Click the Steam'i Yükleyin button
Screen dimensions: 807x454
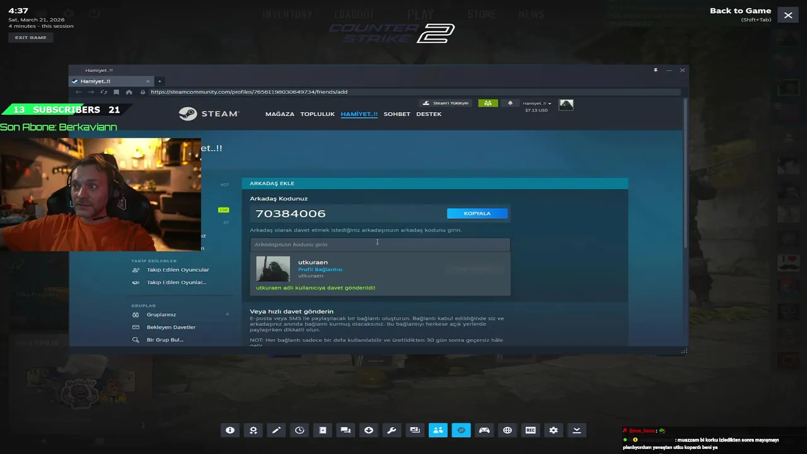click(x=446, y=103)
